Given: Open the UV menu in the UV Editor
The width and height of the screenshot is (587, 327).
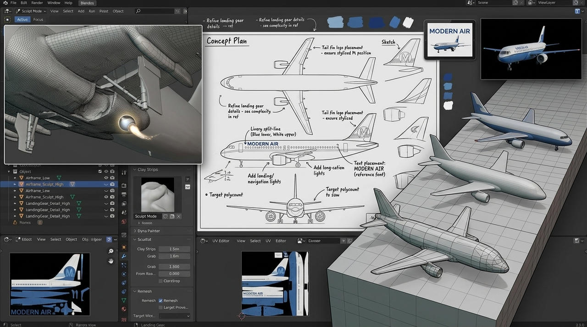Looking at the screenshot, I should [268, 241].
